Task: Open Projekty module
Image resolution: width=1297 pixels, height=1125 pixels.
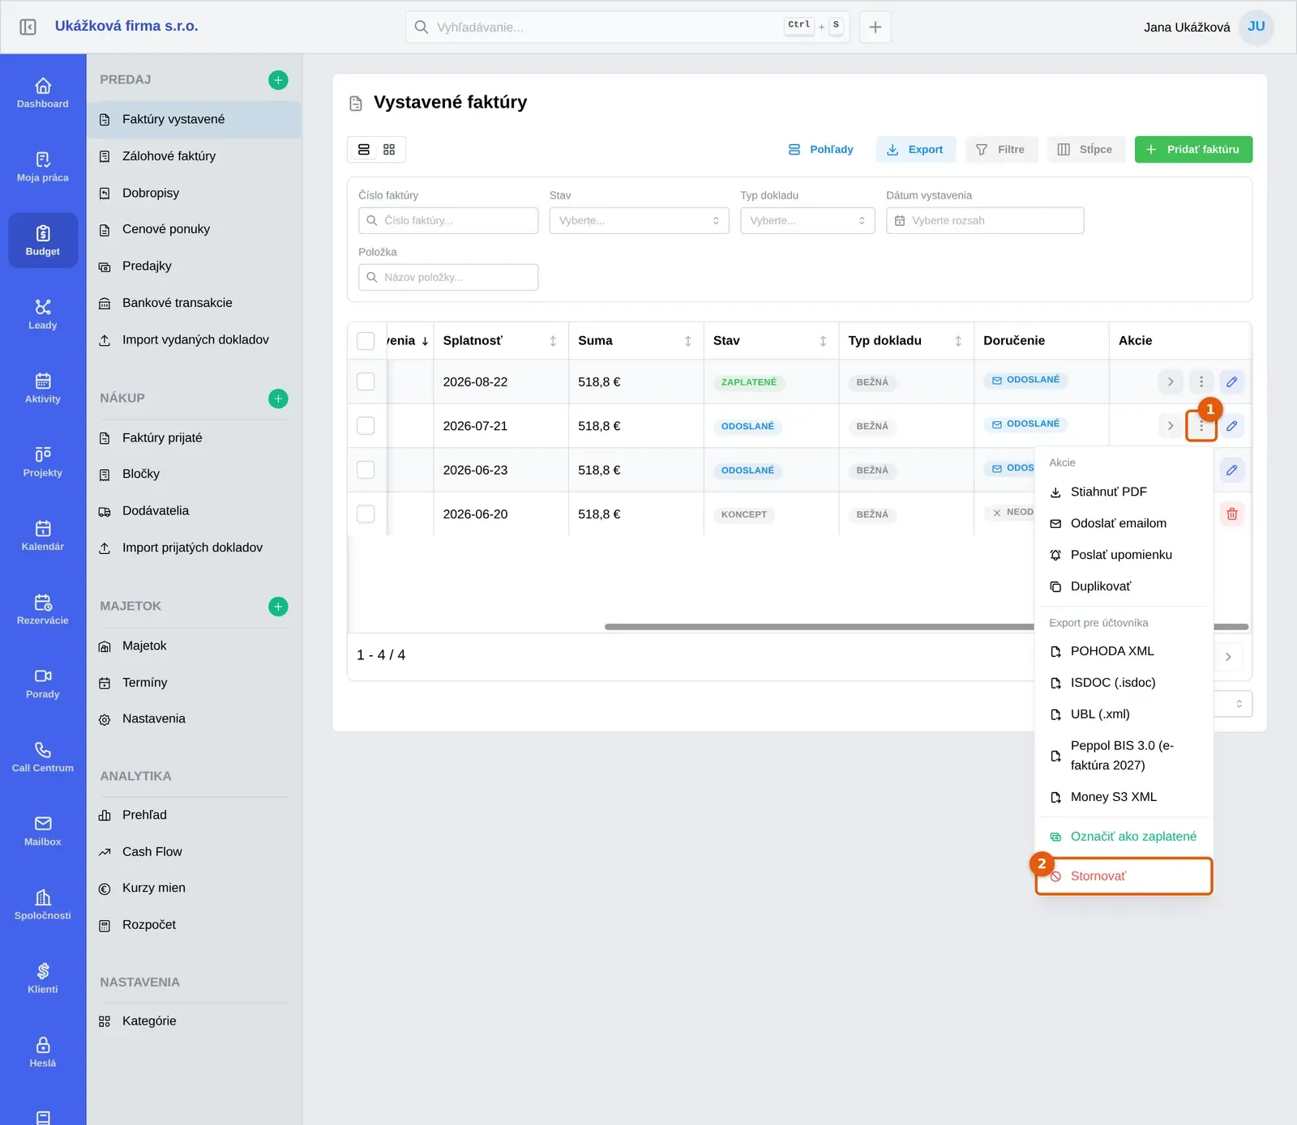Action: point(43,462)
